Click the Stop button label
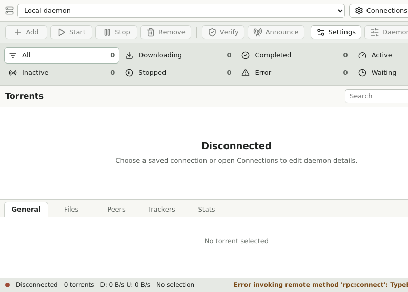 123,32
